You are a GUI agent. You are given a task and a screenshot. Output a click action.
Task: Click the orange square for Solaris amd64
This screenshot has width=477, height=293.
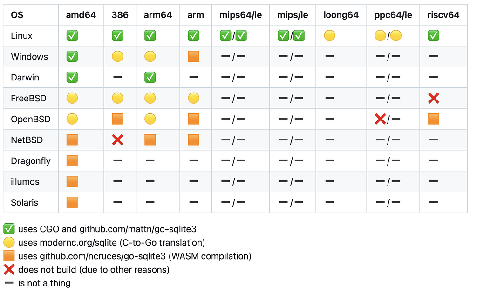click(72, 202)
